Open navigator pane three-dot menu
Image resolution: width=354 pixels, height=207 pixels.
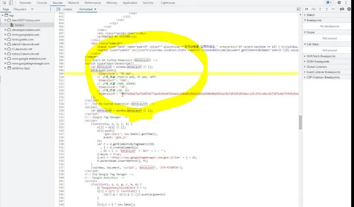tap(51, 9)
